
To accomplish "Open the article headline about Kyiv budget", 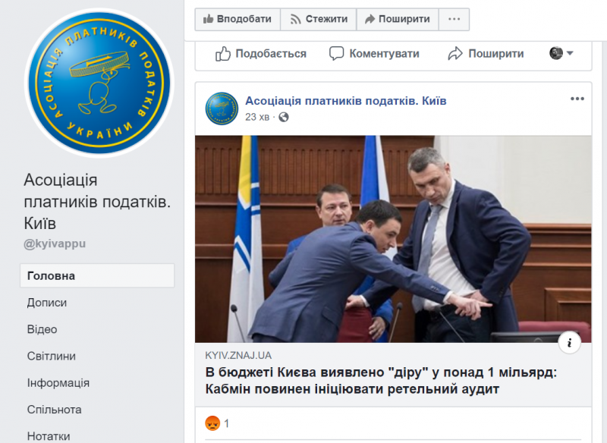I will [381, 381].
